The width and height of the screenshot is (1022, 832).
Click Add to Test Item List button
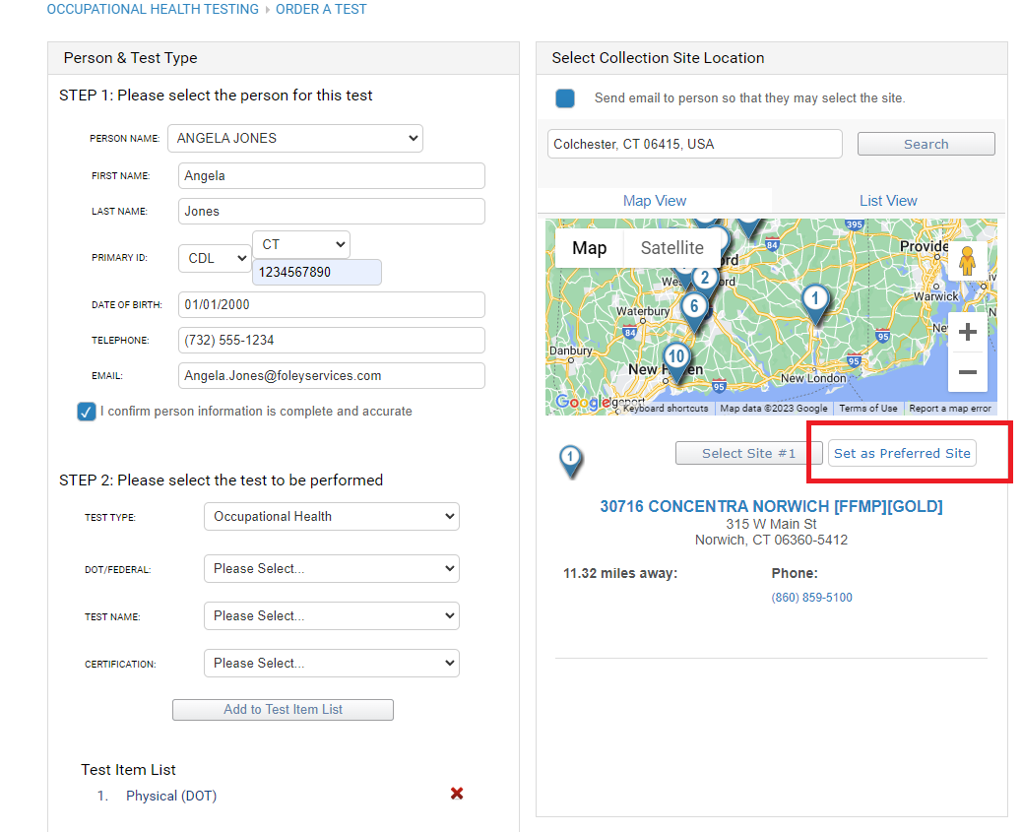point(283,710)
